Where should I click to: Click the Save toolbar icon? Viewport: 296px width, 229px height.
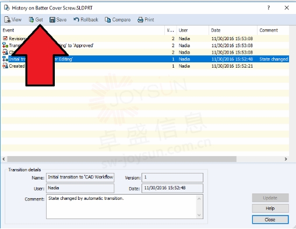point(52,20)
